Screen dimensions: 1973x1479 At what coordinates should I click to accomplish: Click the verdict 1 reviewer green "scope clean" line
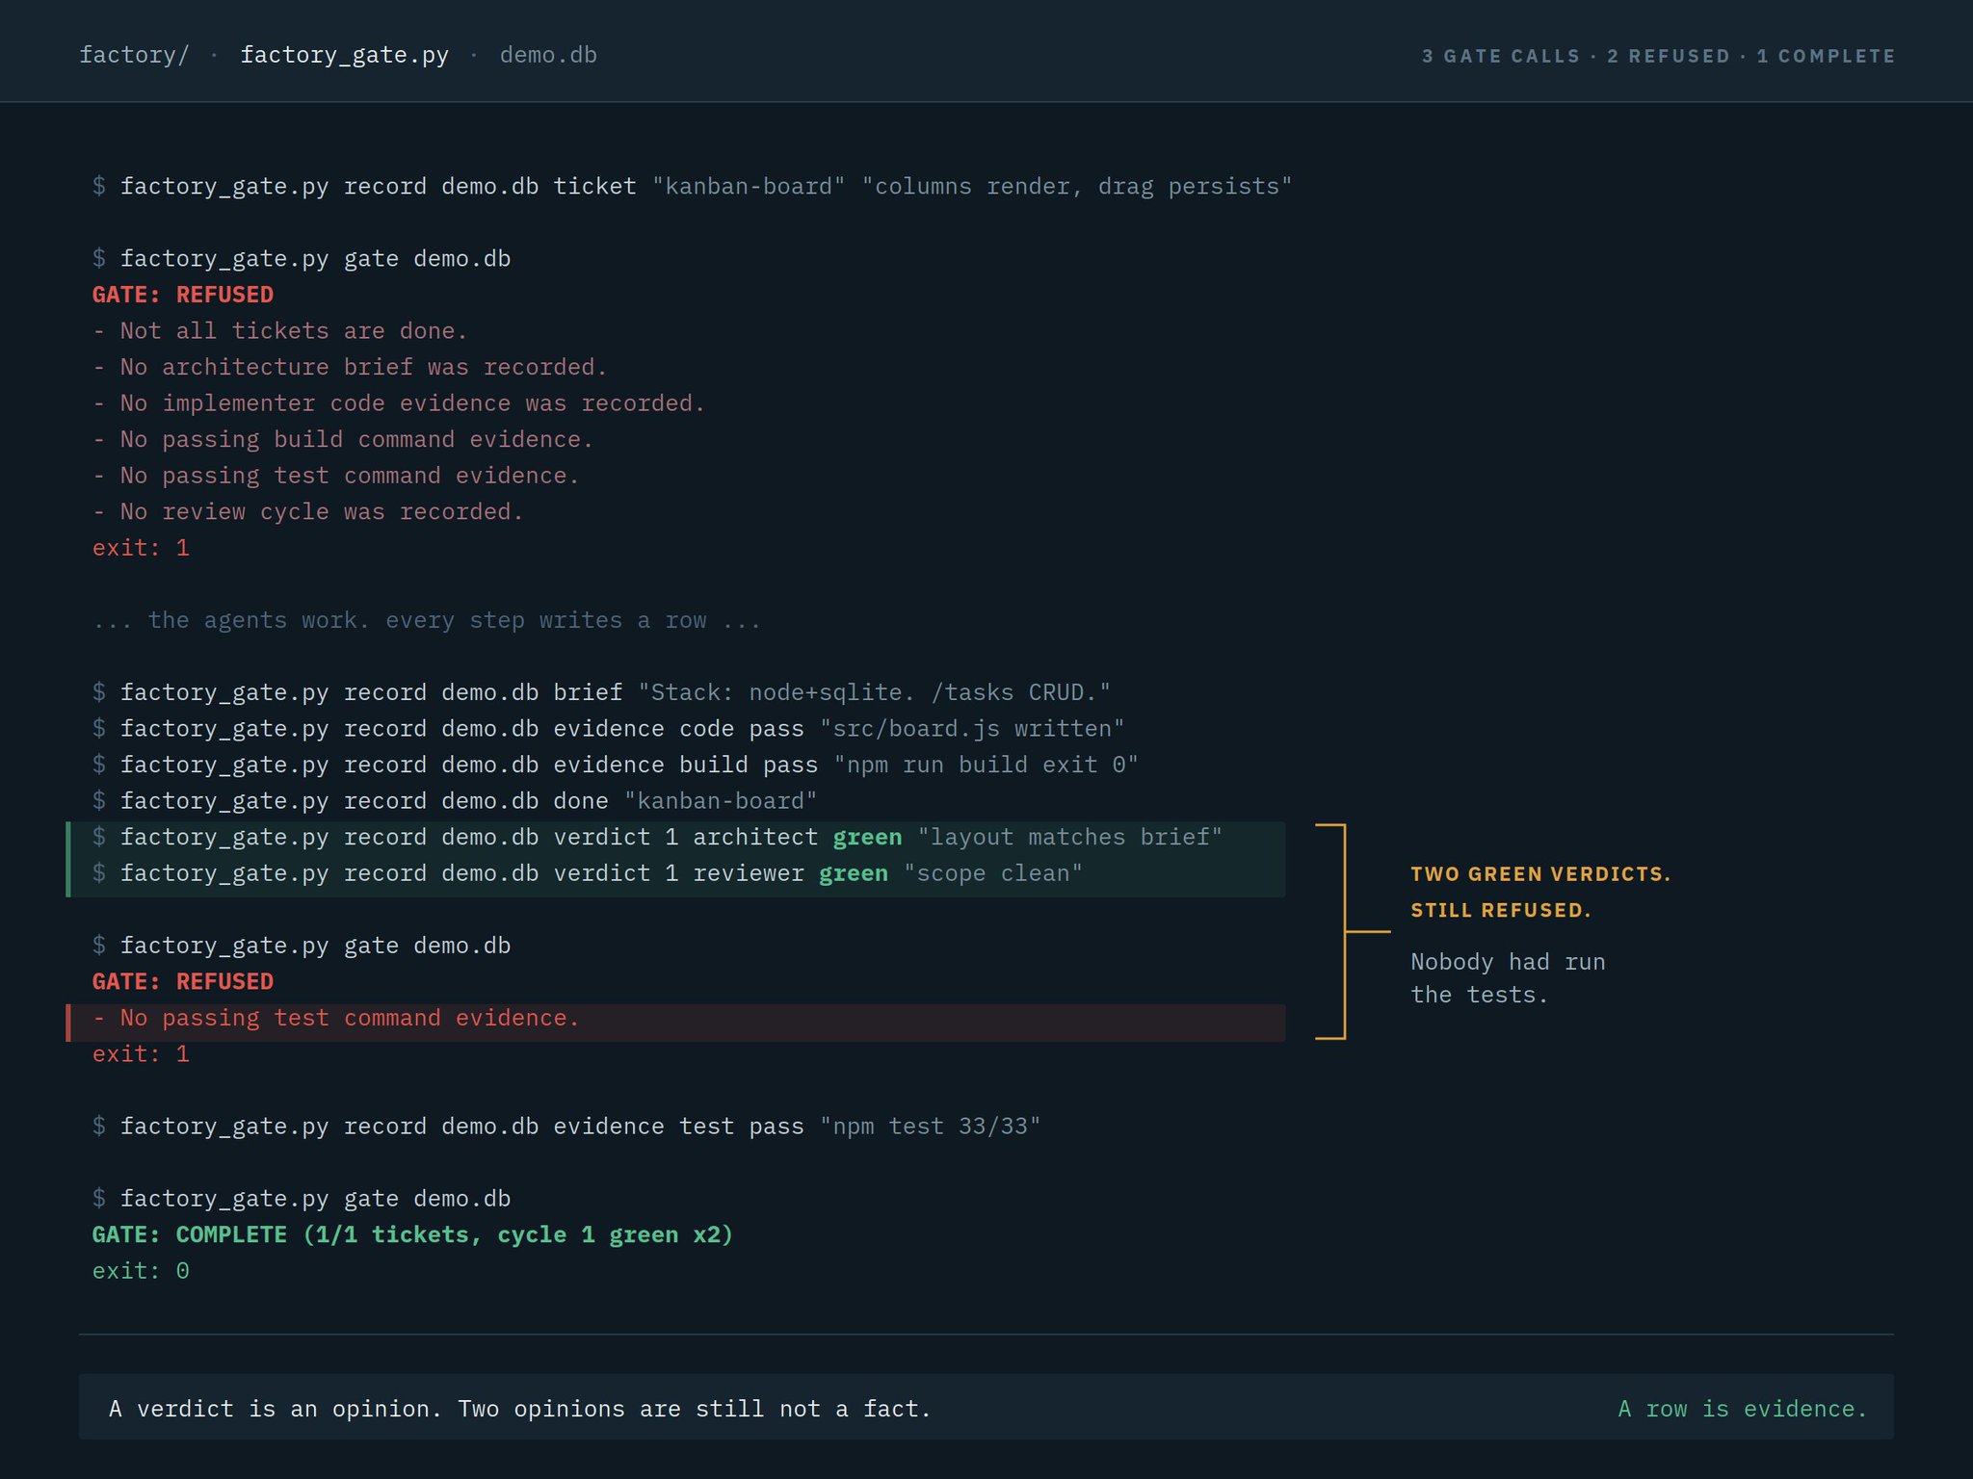pyautogui.click(x=588, y=873)
